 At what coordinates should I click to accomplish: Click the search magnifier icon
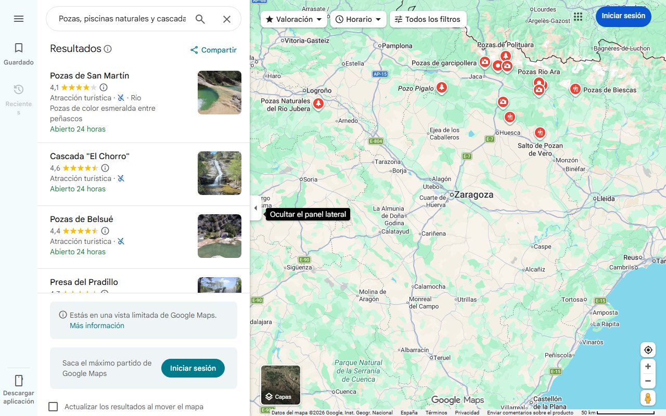pyautogui.click(x=200, y=19)
